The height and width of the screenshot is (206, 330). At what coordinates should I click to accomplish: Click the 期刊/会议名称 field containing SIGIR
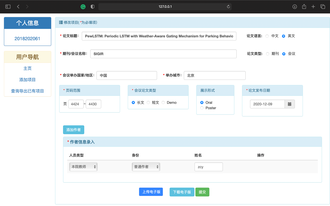pyautogui.click(x=163, y=54)
